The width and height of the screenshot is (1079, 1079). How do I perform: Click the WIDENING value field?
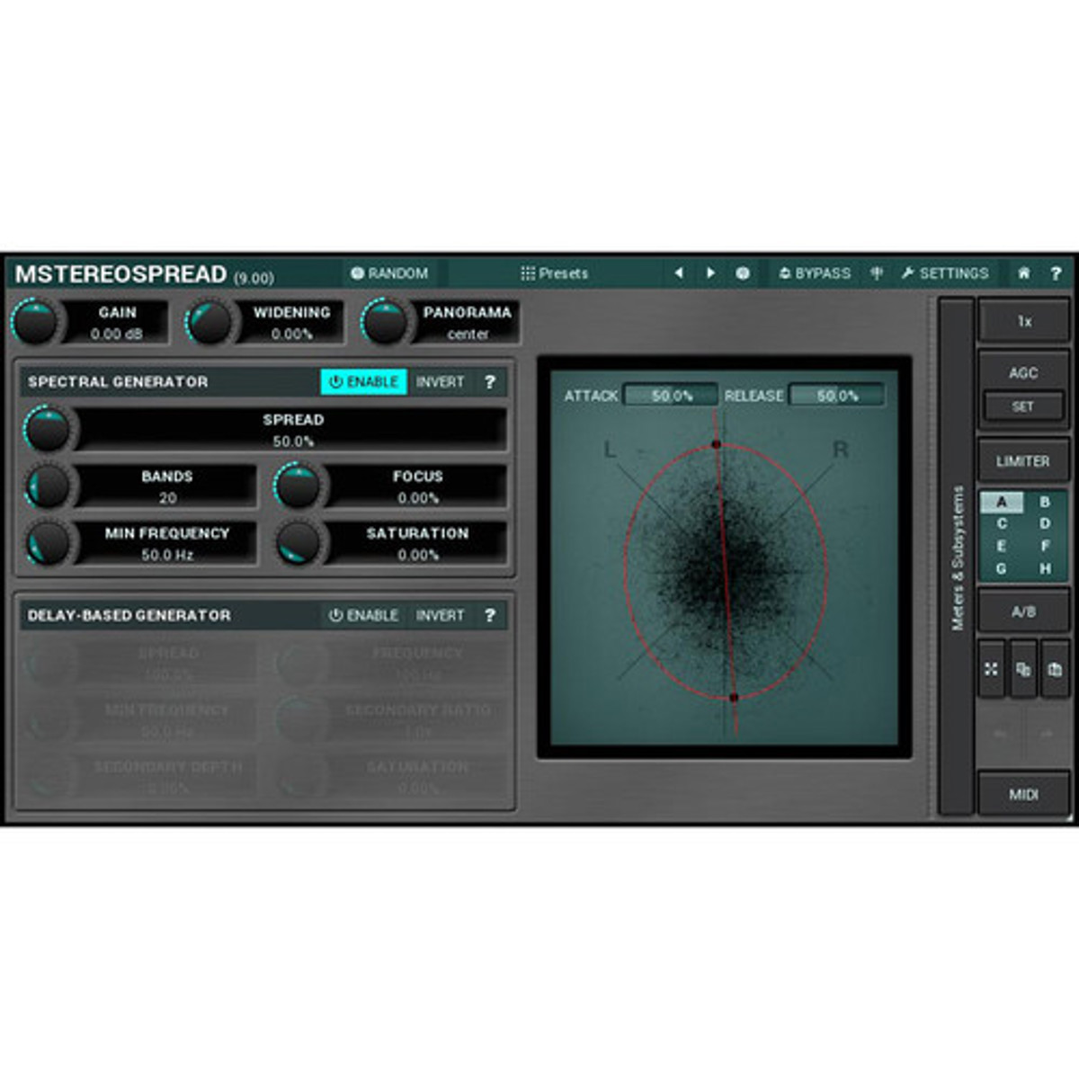click(x=292, y=334)
